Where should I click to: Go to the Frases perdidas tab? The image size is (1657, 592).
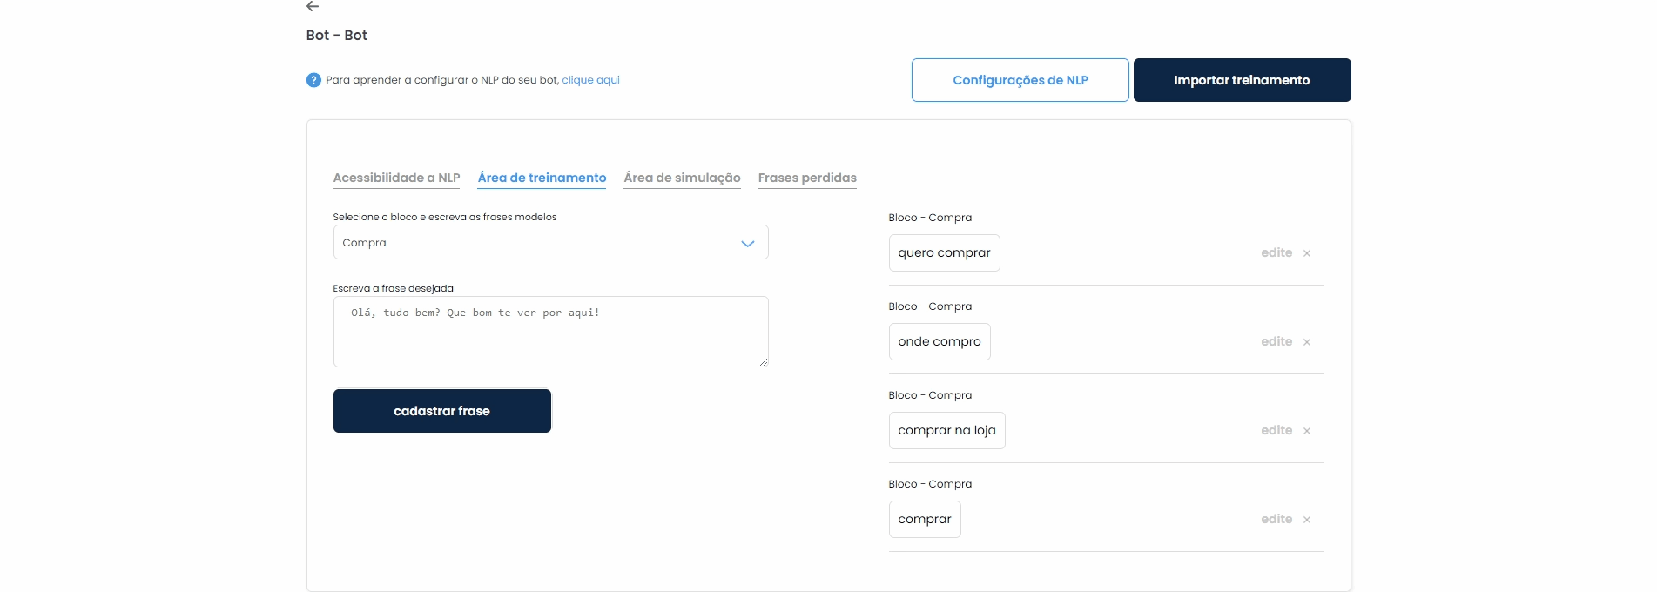[x=807, y=178]
